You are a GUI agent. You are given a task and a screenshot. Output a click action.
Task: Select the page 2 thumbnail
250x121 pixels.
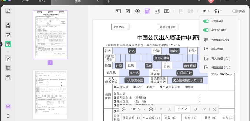[x=50, y=94]
